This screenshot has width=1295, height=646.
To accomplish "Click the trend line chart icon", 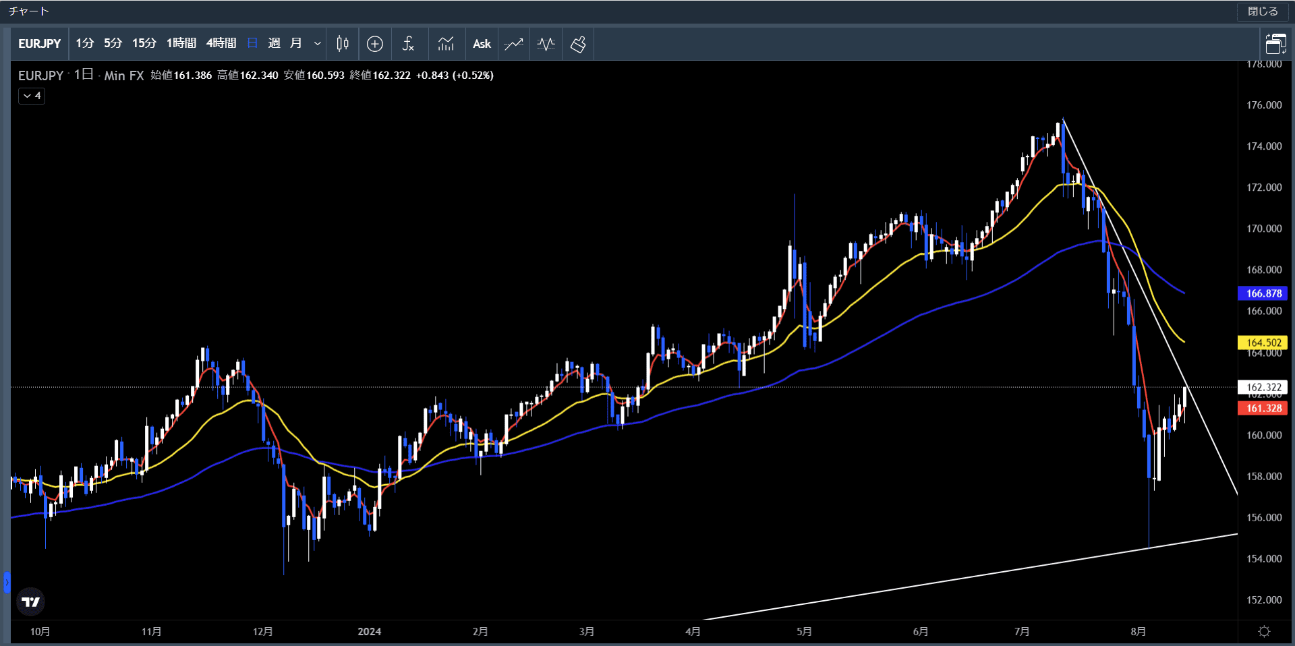I will coord(514,44).
